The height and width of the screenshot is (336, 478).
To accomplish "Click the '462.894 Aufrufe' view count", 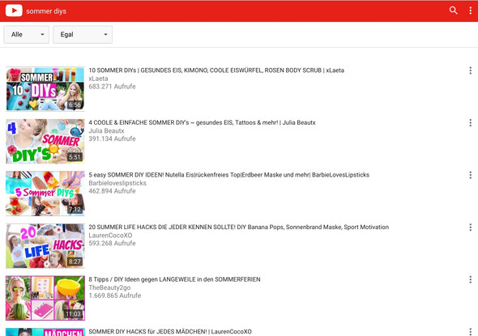I will coord(112,191).
